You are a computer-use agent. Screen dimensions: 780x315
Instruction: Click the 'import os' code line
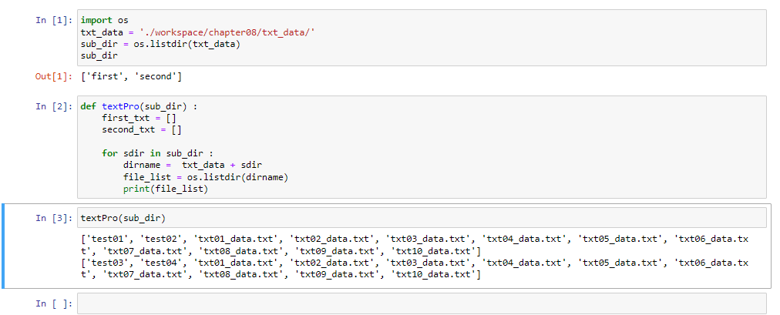click(105, 20)
